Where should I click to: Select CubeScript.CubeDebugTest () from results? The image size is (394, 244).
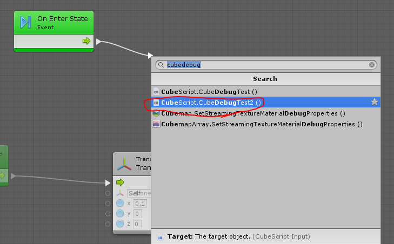(209, 91)
